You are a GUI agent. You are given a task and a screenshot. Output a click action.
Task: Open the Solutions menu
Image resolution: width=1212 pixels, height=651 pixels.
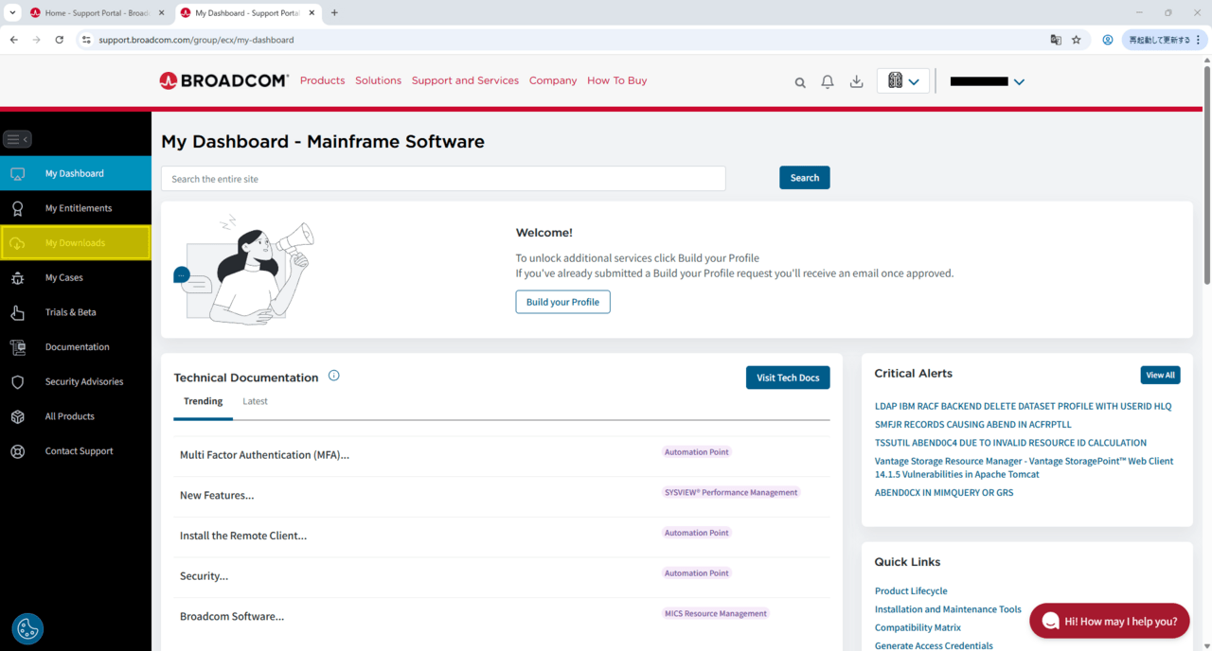point(378,80)
